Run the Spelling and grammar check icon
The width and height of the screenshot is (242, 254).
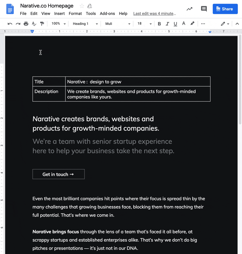point(34,24)
